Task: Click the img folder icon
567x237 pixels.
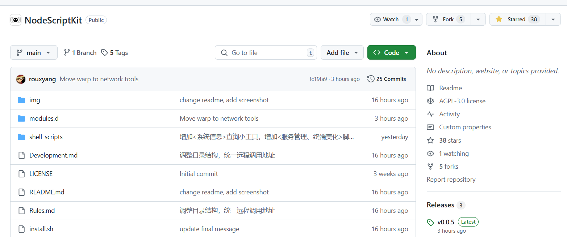Action: click(x=21, y=100)
